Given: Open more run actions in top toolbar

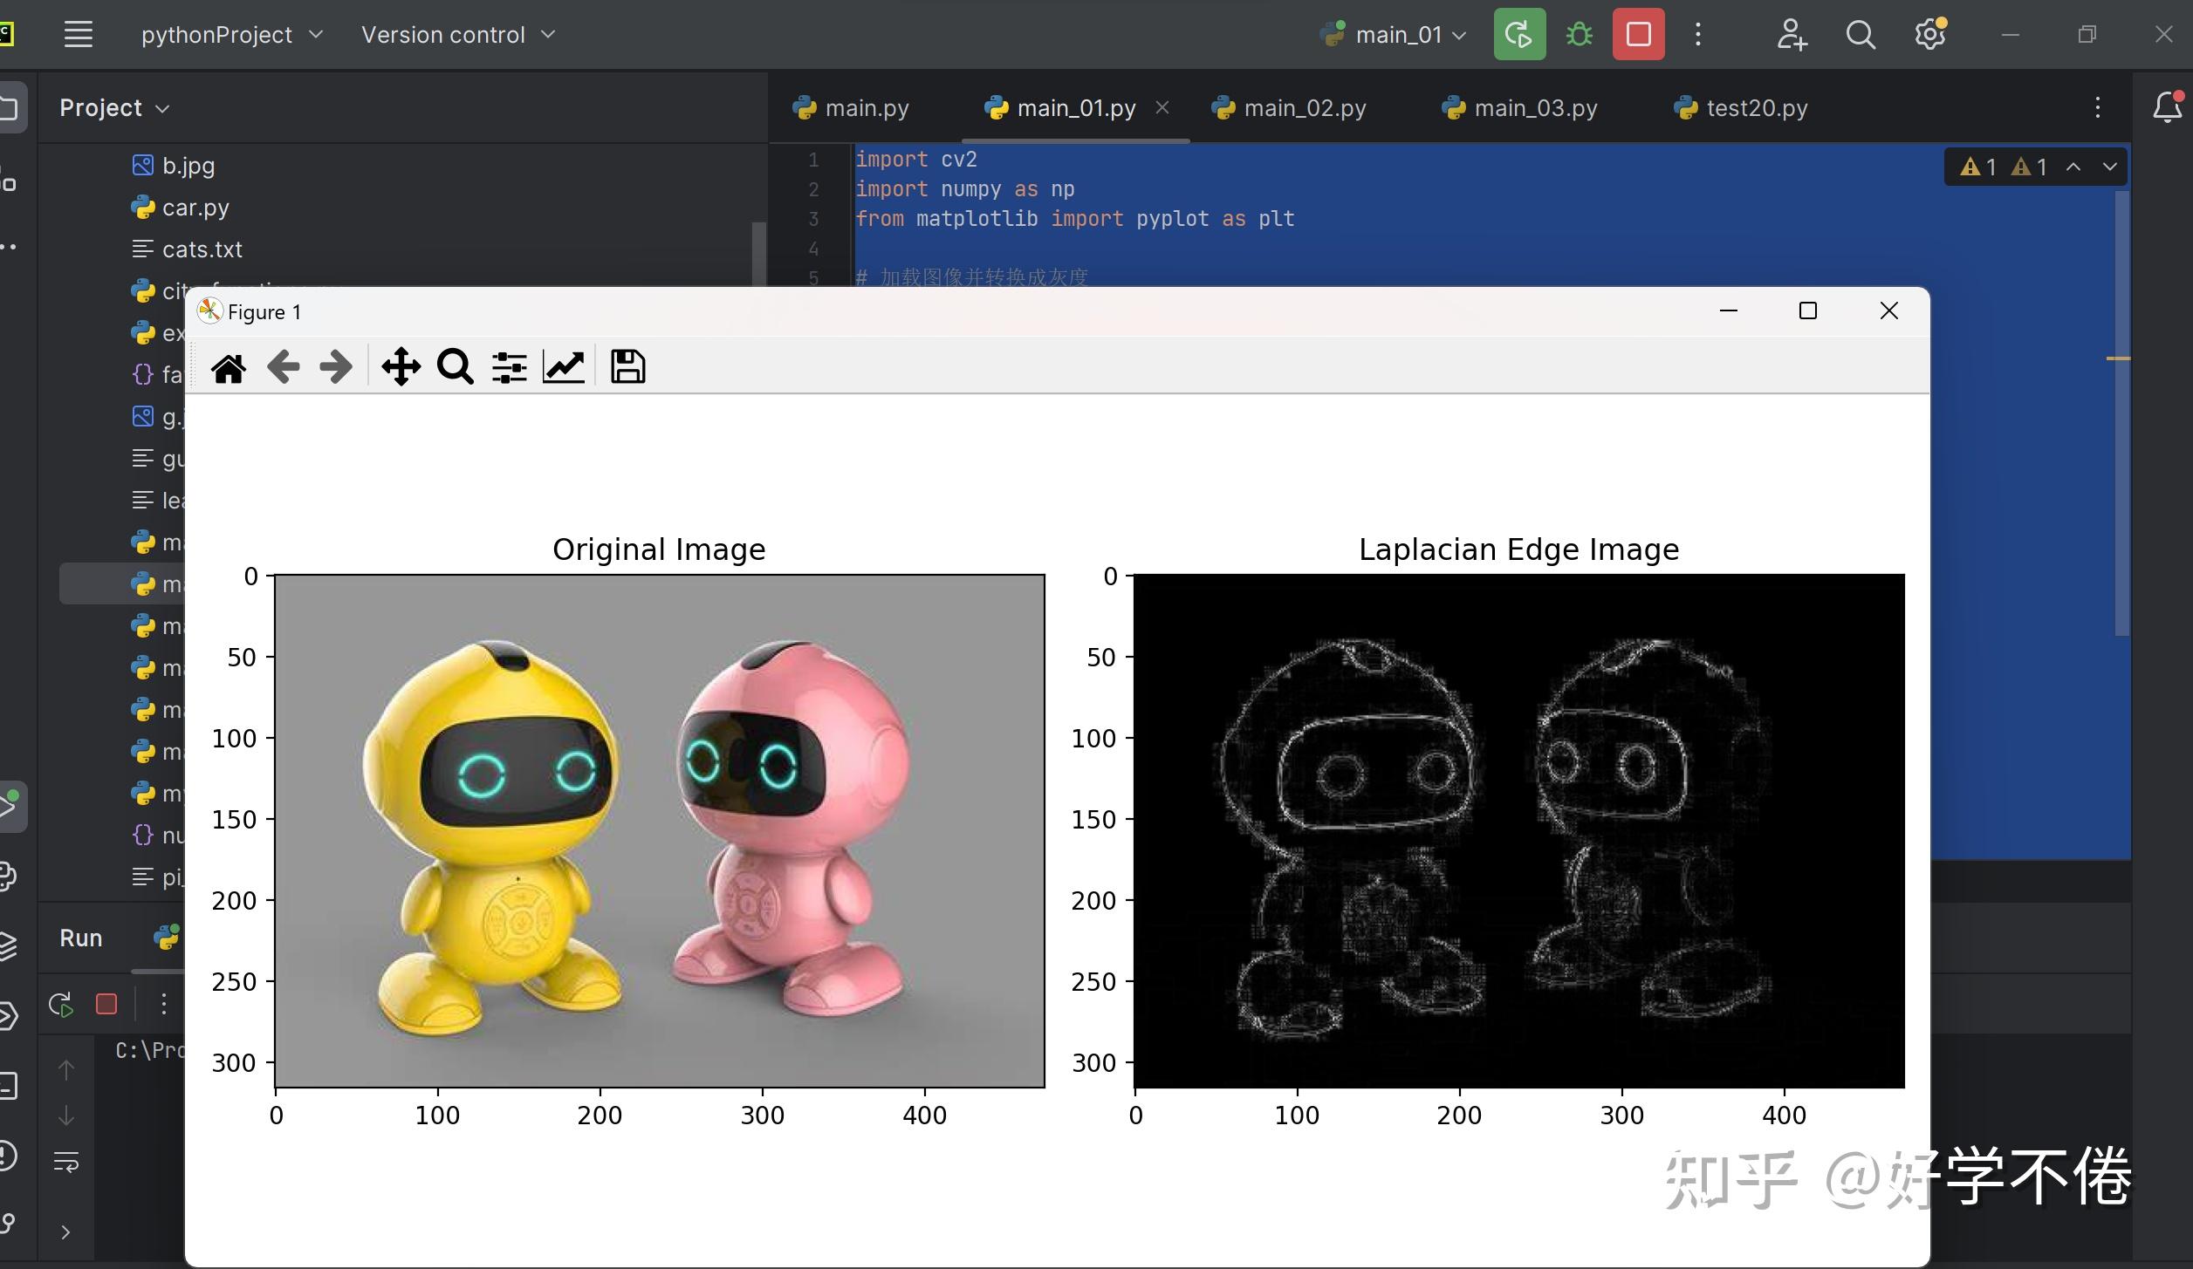Looking at the screenshot, I should 1697,35.
